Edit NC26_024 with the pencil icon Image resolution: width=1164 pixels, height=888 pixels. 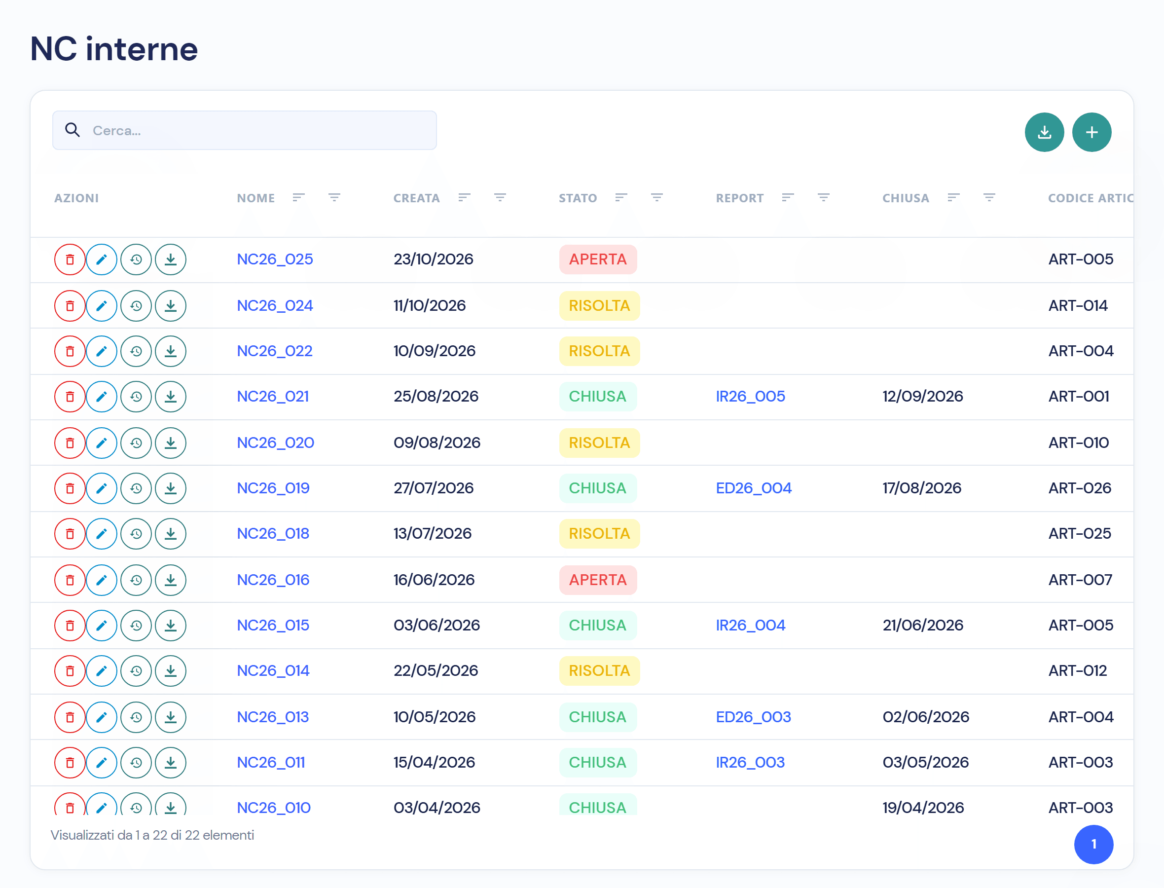coord(102,306)
